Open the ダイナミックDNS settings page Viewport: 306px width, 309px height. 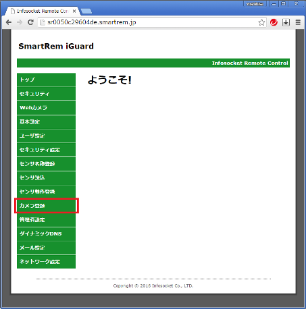46,233
